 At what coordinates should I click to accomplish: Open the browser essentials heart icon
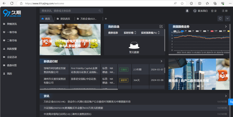pos(223,3)
